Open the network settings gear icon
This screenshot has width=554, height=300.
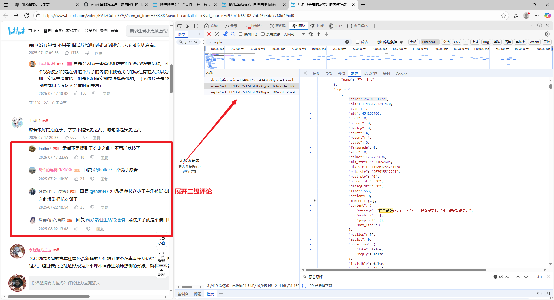click(x=547, y=34)
